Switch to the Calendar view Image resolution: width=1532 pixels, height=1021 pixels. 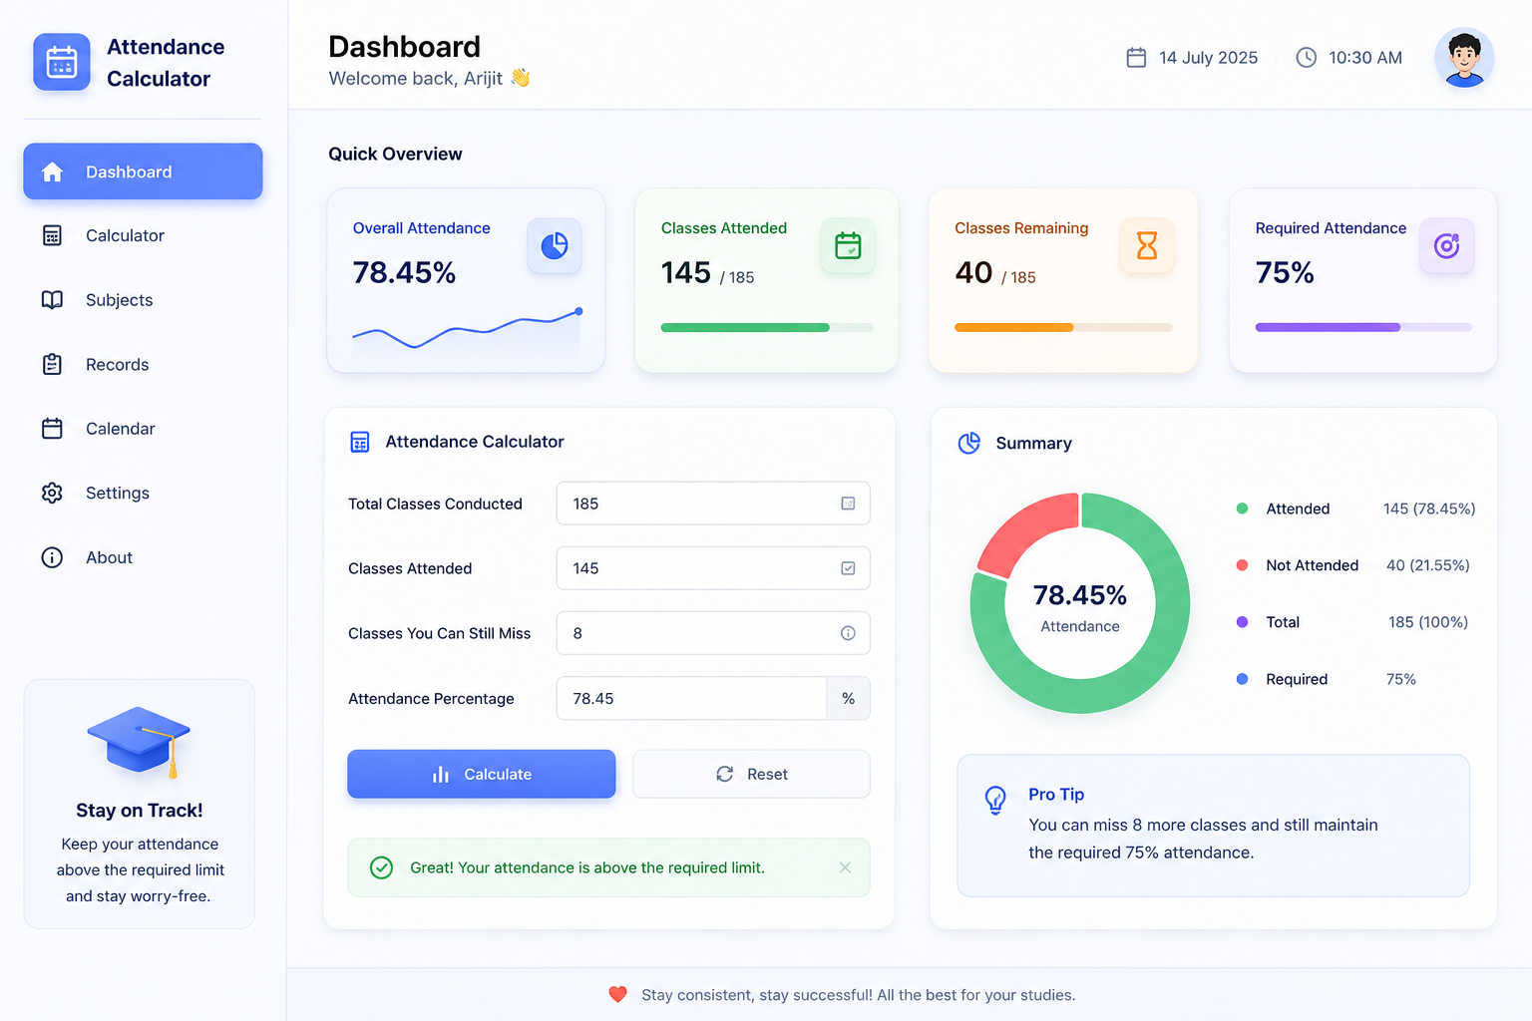(143, 429)
